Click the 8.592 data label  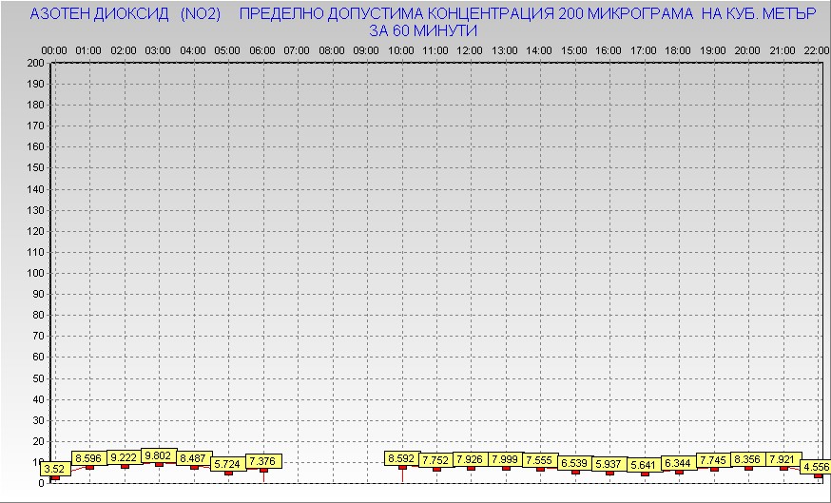[x=401, y=458]
